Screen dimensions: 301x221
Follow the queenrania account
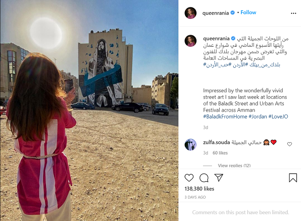point(249,12)
